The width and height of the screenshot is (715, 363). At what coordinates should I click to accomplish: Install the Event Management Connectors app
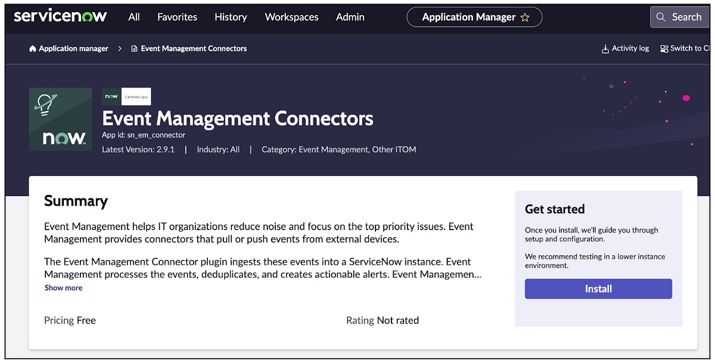coord(598,288)
